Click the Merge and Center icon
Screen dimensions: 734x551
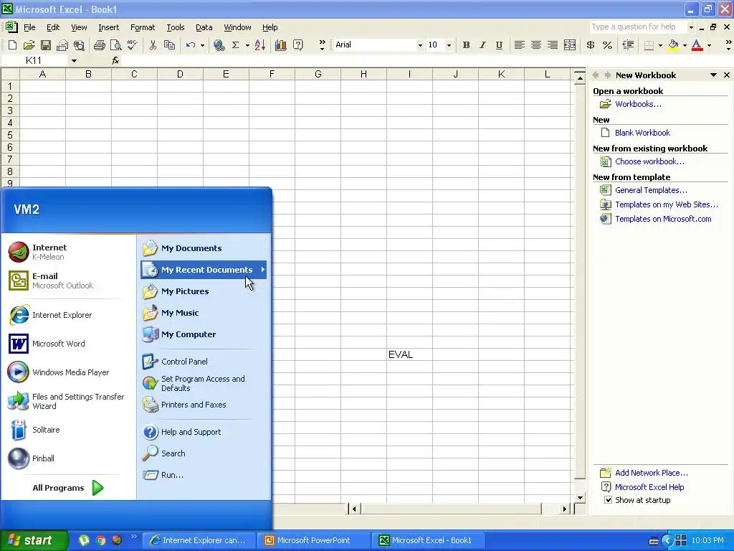point(570,45)
